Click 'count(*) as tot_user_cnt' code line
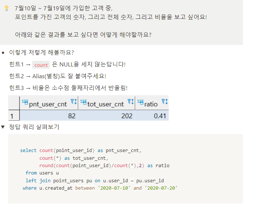The image size is (256, 207). click(74, 158)
